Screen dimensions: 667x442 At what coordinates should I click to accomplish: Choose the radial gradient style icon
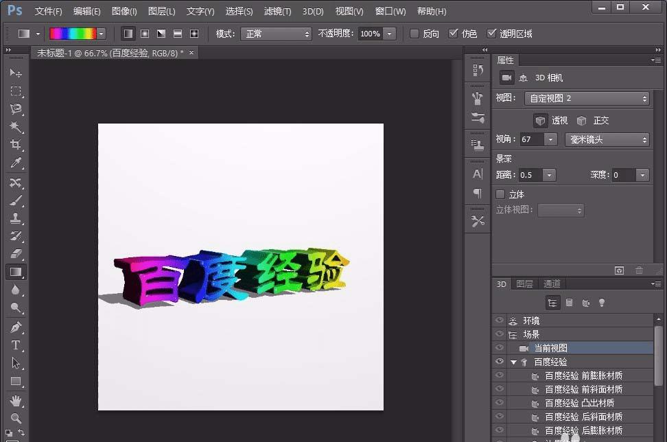click(145, 34)
